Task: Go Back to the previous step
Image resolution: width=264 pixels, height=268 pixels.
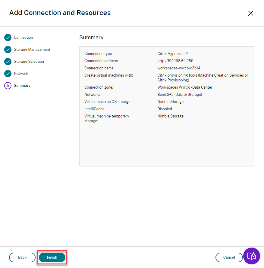Action: point(22,257)
